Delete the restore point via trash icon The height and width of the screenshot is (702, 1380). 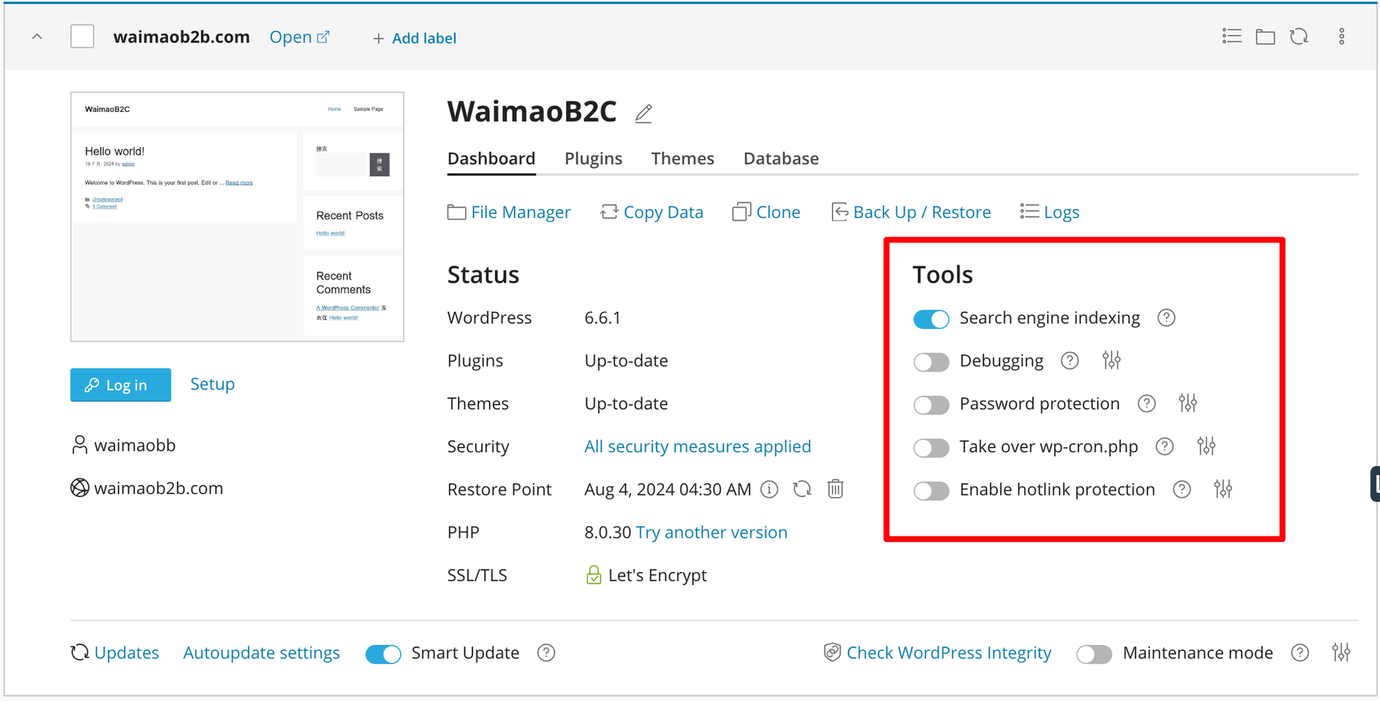pyautogui.click(x=835, y=489)
